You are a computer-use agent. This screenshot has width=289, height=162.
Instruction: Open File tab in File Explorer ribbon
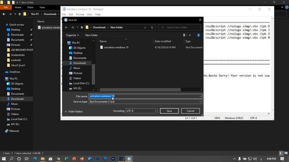(x=6, y=7)
